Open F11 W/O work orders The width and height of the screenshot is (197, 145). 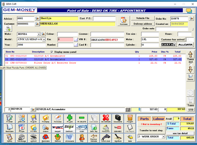click(33, 128)
